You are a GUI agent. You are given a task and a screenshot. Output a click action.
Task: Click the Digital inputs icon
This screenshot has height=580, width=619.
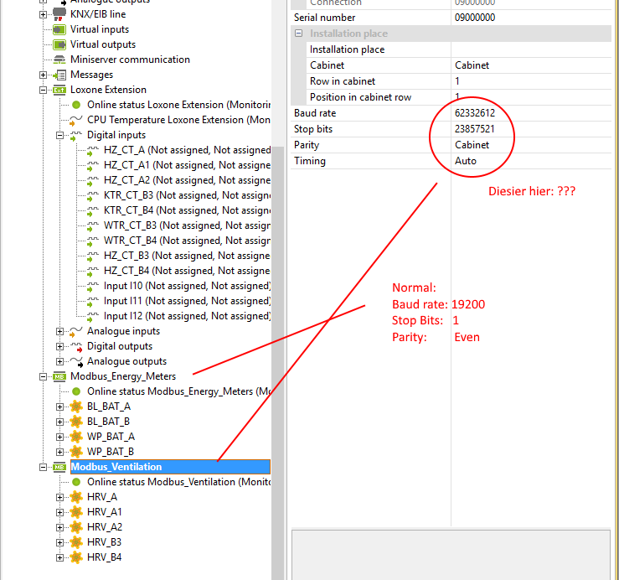tap(75, 136)
